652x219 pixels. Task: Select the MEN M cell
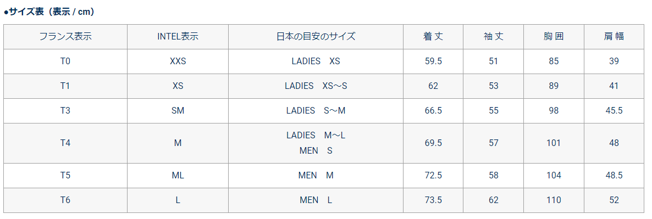pos(316,176)
